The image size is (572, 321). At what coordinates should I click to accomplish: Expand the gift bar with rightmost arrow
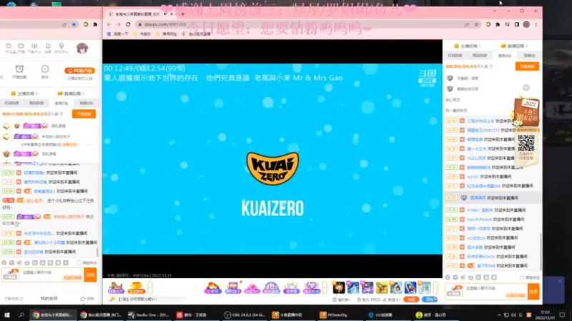tap(435, 288)
